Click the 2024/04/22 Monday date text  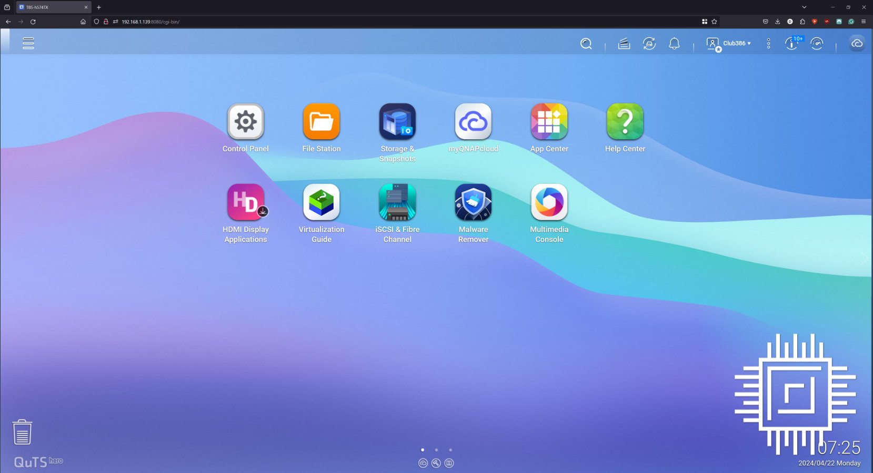[x=829, y=463]
